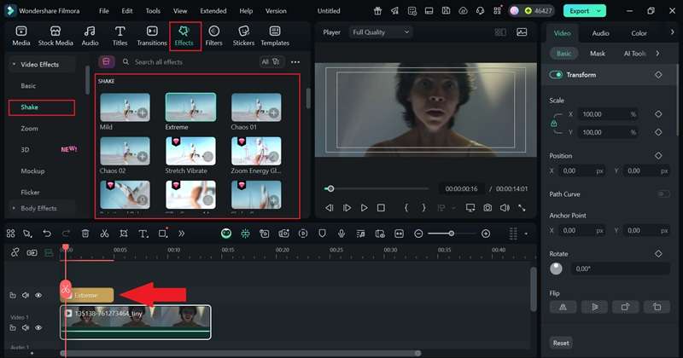
Task: Hide the Extreme effect track with eye icon
Action: click(38, 296)
